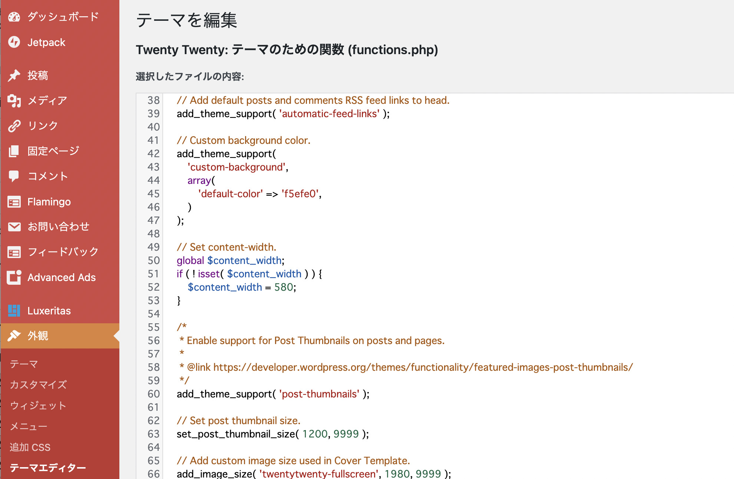Screen dimensions: 734x479
Task: Click line number 38 in the gutter
Action: 153,100
